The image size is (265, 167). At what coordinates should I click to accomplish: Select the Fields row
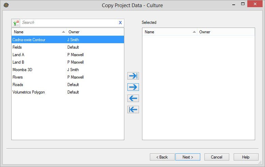point(68,47)
